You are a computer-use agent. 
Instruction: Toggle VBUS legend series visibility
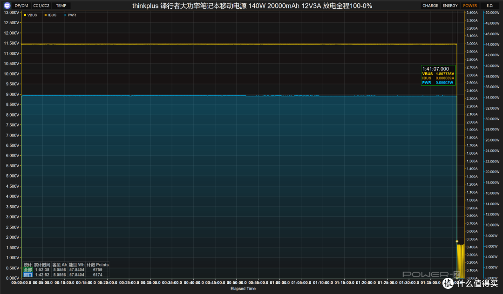tap(30, 15)
